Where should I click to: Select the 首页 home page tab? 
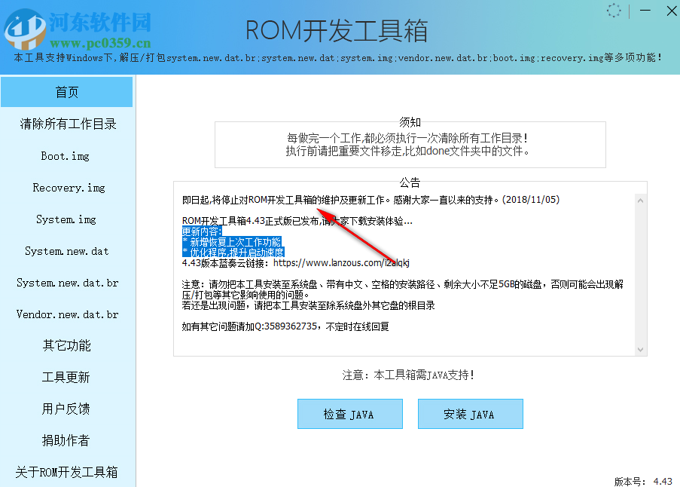coord(66,91)
